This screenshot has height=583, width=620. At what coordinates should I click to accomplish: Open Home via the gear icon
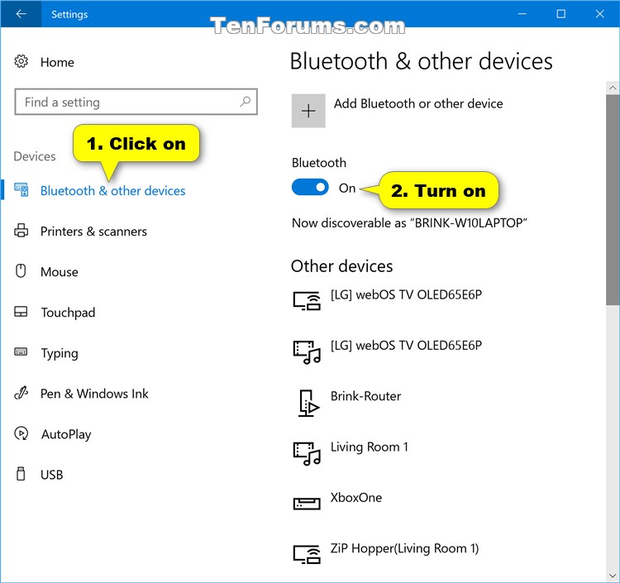(21, 61)
